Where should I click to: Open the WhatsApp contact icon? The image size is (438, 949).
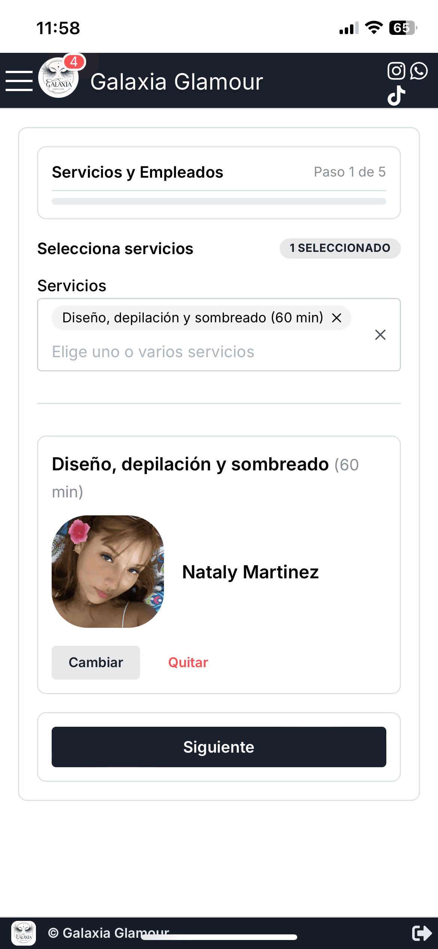(x=419, y=71)
